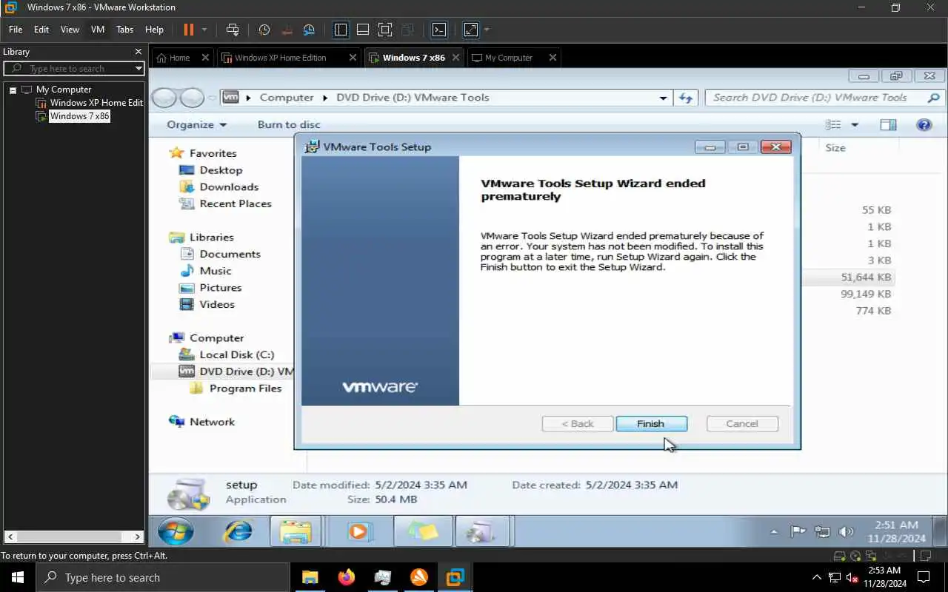This screenshot has height=592, width=948.
Task: Open the console view icon
Action: tap(439, 30)
